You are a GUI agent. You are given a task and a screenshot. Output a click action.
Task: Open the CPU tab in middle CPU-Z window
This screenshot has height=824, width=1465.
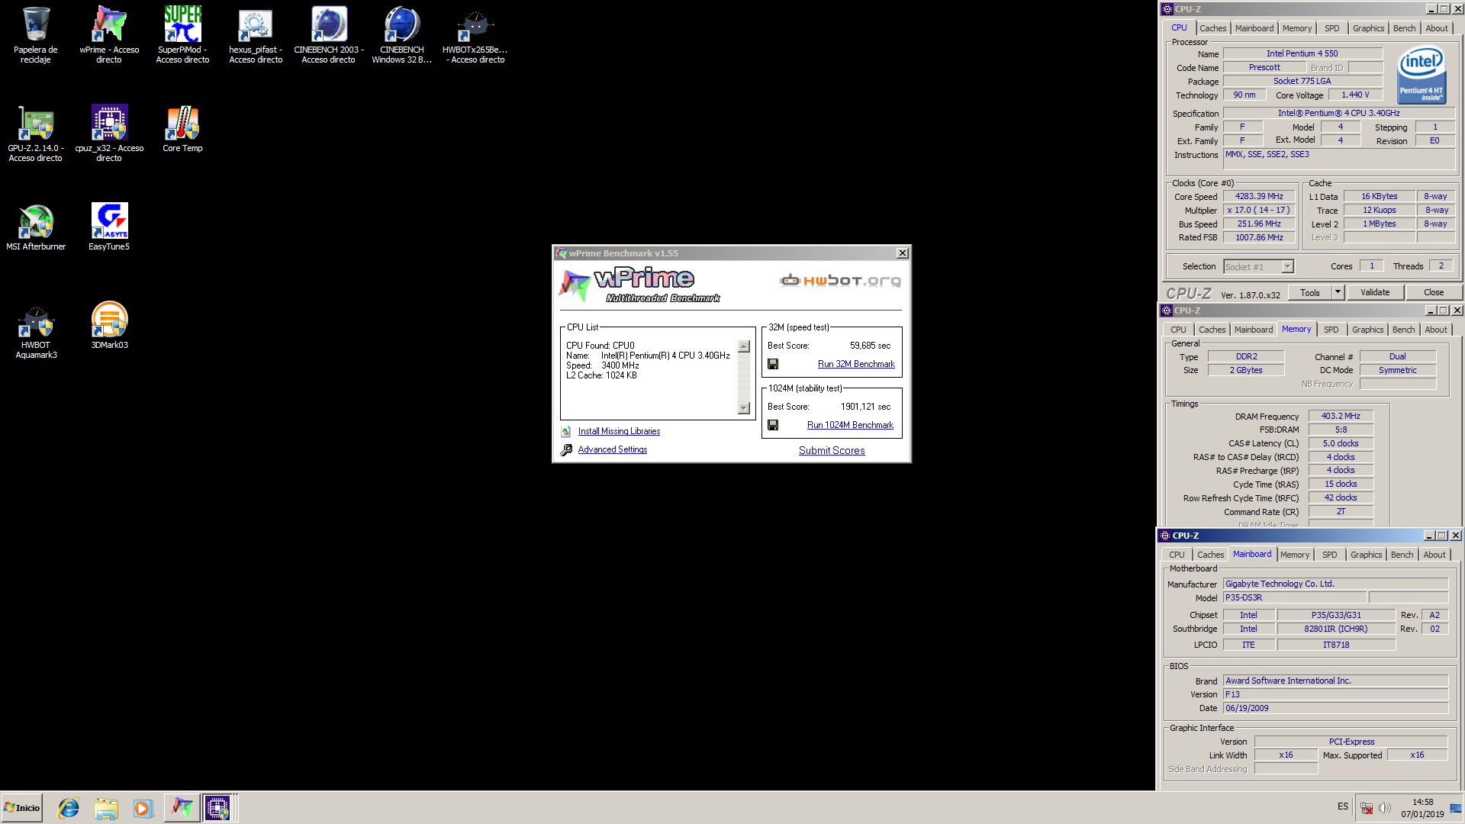click(1178, 330)
